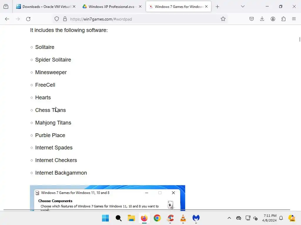This screenshot has height=225, width=301.
Task: Open the application hamburger menu
Action: 294,19
